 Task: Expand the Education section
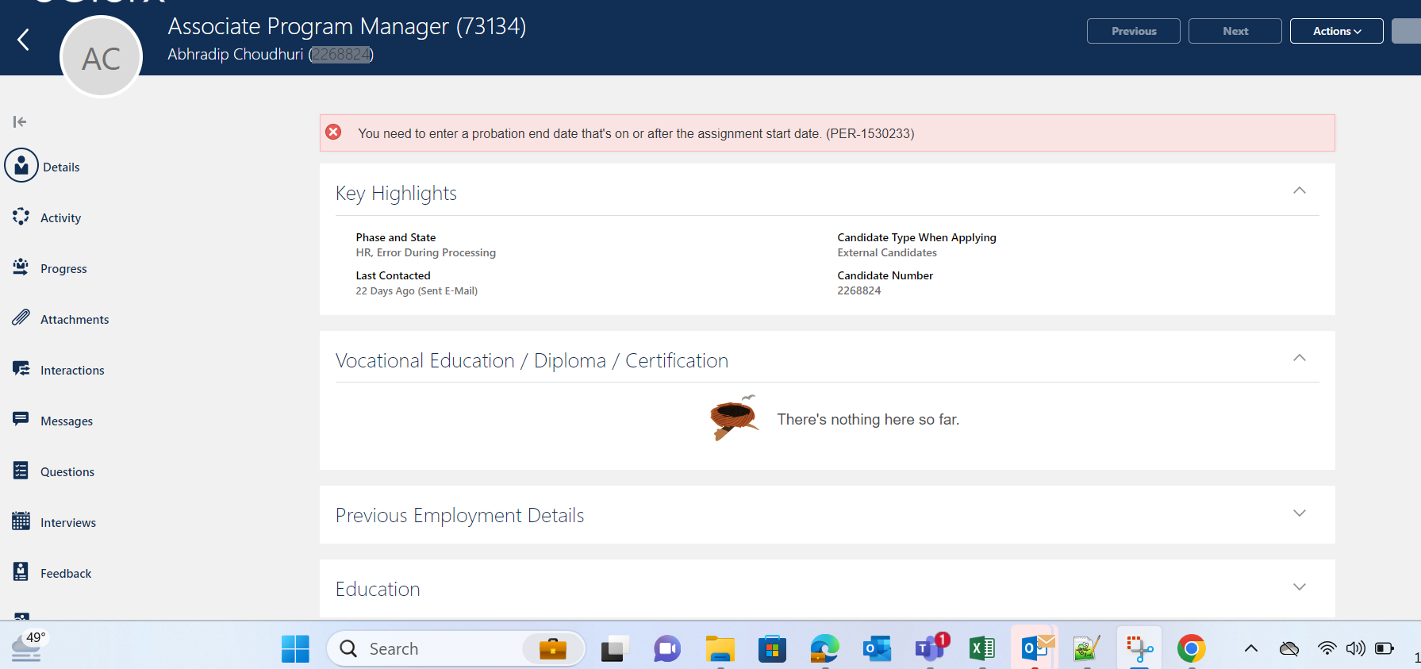1300,587
